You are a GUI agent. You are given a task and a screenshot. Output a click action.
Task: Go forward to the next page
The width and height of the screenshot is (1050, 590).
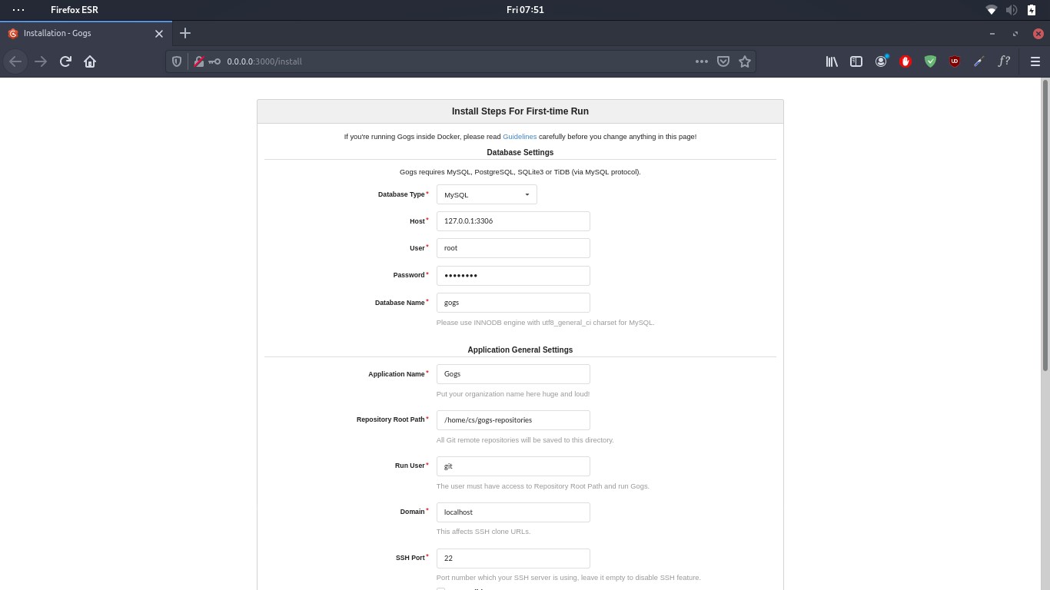tap(41, 61)
